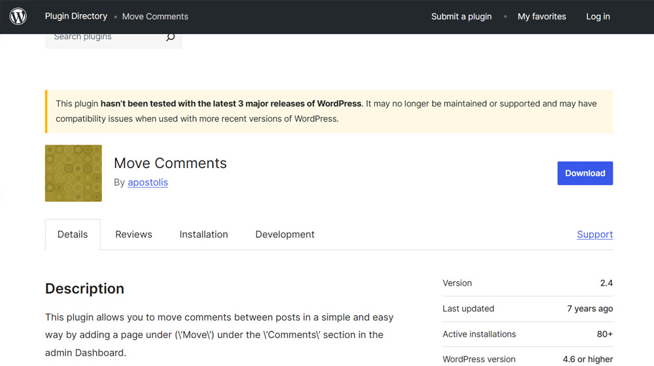Open Plugin Directory link in header
The image size is (654, 366).
coord(76,16)
